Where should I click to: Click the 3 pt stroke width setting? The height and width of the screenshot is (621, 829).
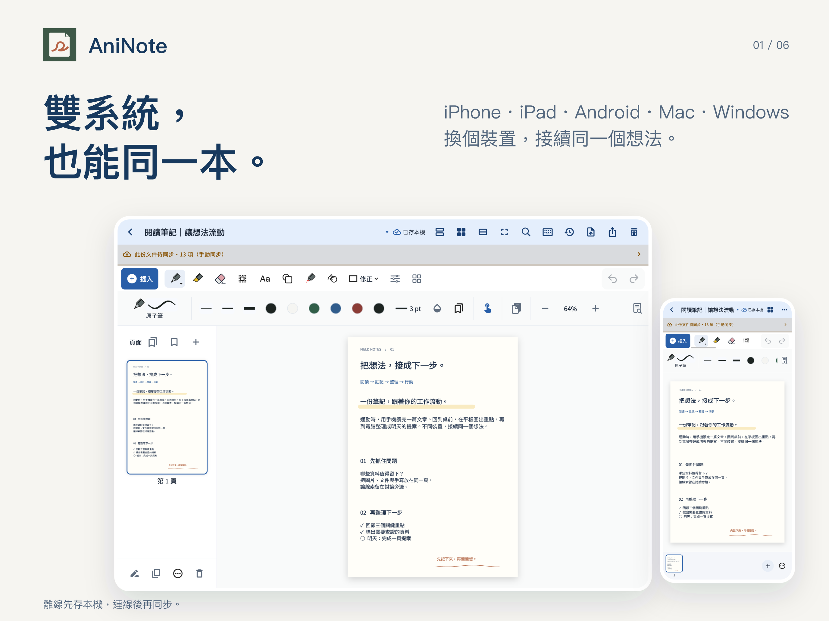[408, 308]
